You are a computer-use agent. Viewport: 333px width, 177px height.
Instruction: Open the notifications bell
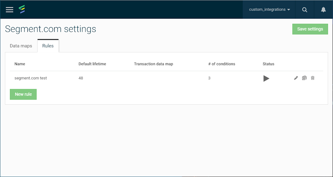coord(323,10)
